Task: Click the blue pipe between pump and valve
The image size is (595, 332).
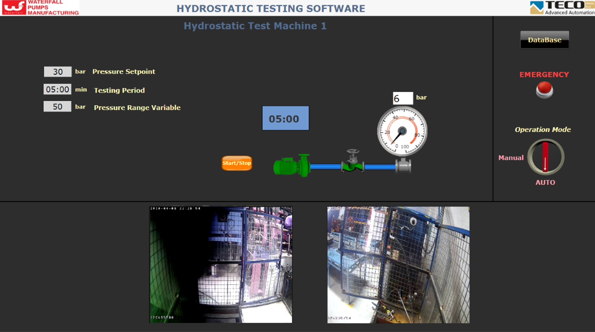Action: pyautogui.click(x=325, y=167)
